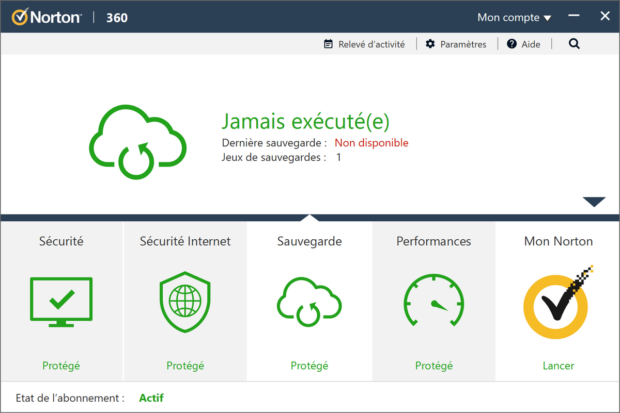Viewport: 620px width, 413px height.
Task: Click Protégé status under Sauvegarde
Action: tap(309, 366)
